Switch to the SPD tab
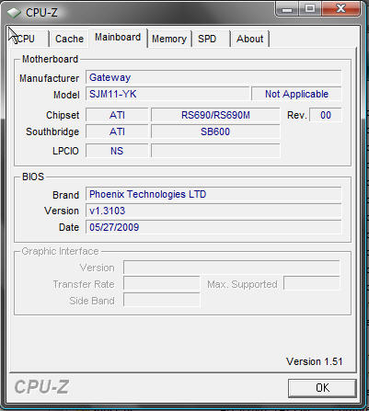The height and width of the screenshot is (411, 369). pos(211,39)
